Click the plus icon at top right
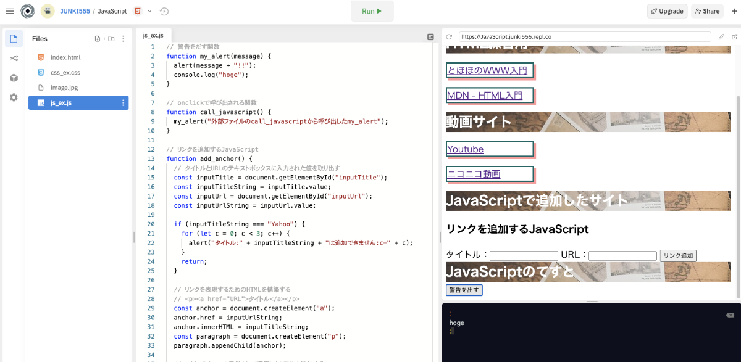This screenshot has width=741, height=362. pyautogui.click(x=734, y=11)
